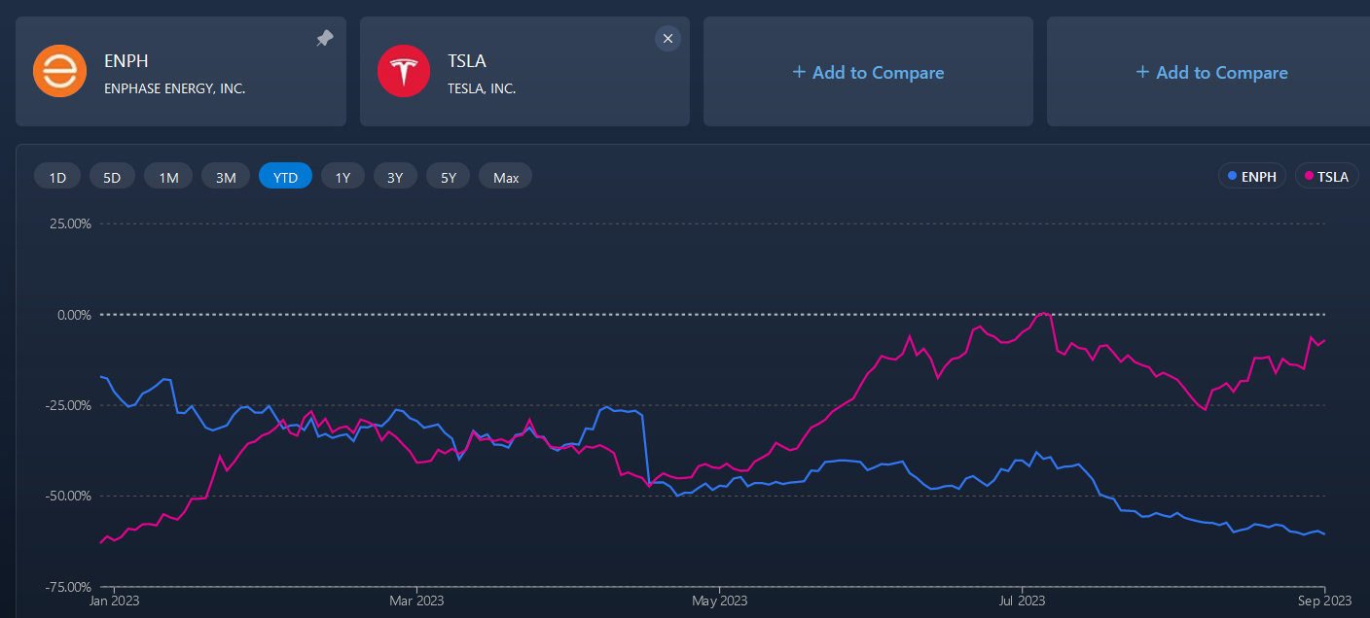Click the Jan 2023 x-axis label
1370x618 pixels.
114,601
